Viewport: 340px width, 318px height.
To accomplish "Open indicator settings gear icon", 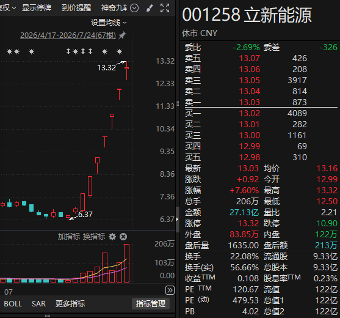I will click(x=112, y=237).
